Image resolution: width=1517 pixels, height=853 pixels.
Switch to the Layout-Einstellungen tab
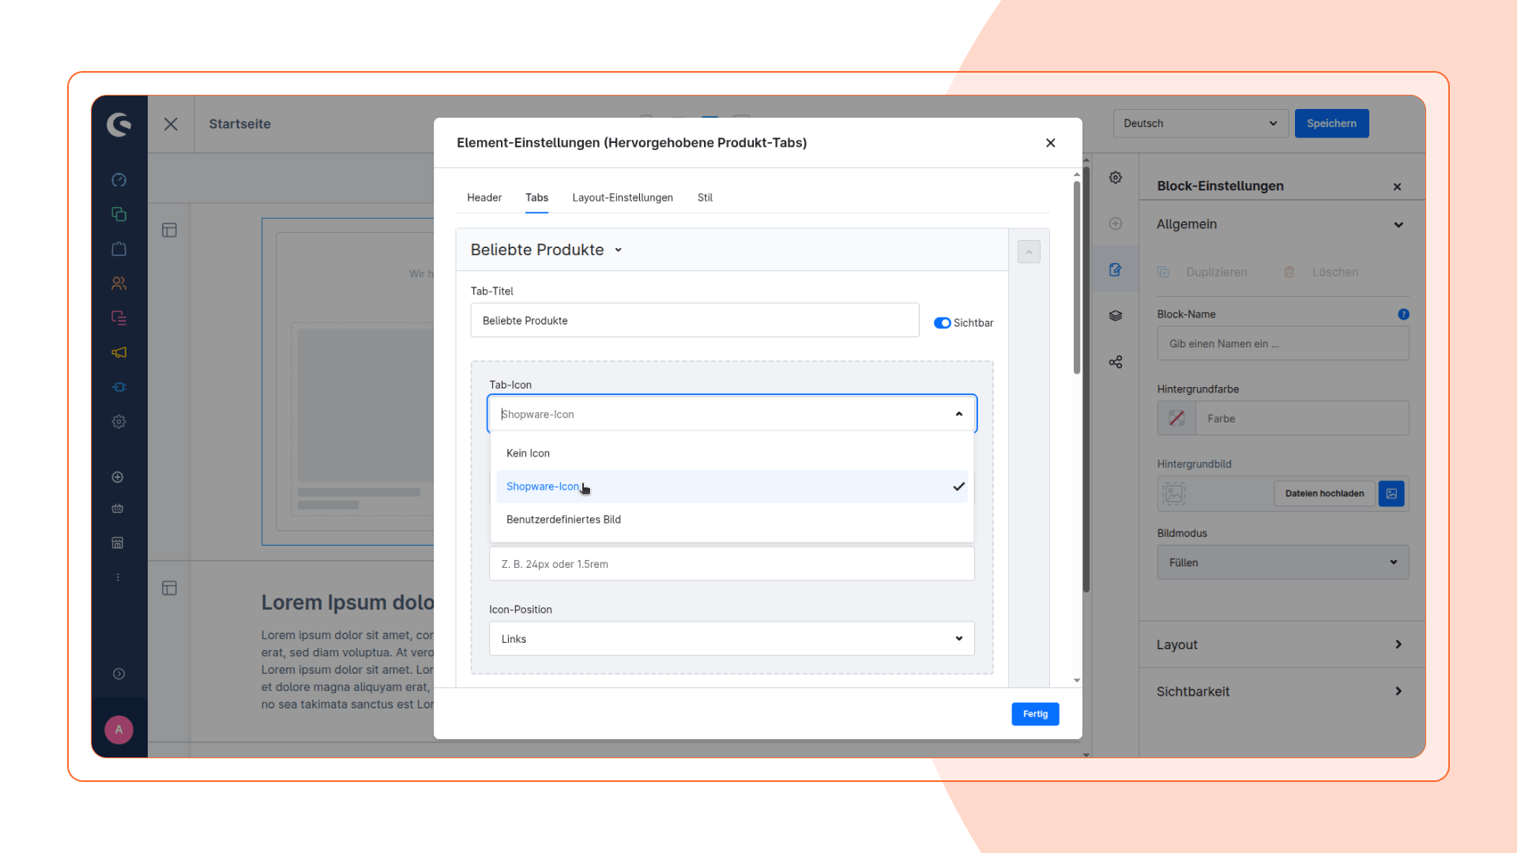623,197
